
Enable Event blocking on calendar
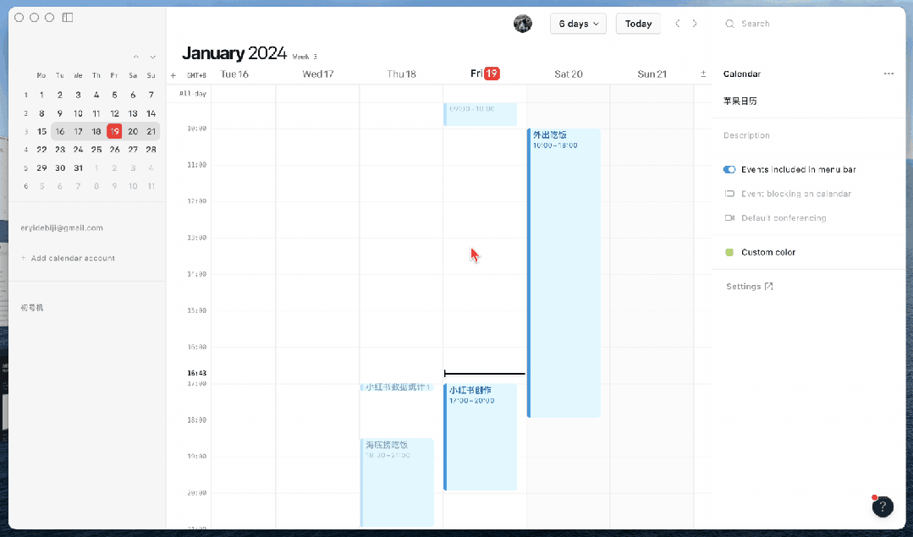coord(729,194)
